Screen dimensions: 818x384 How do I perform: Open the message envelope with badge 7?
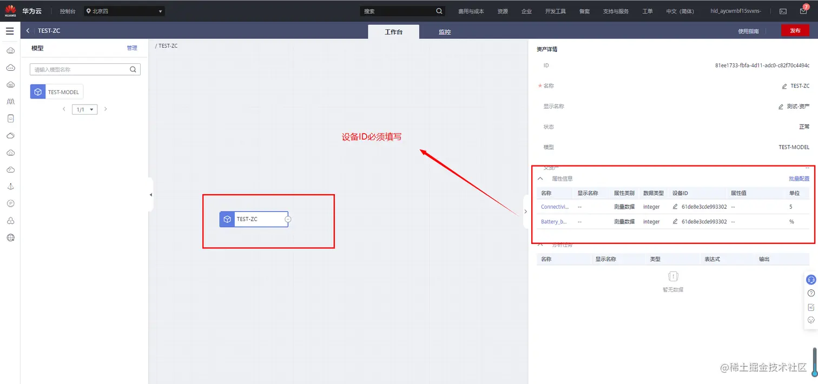[804, 10]
